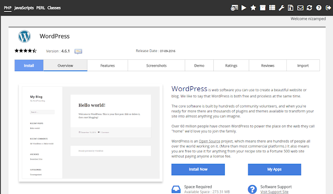Click the changelog icon beside Version 4.6.1
333x194 pixels.
click(x=78, y=51)
